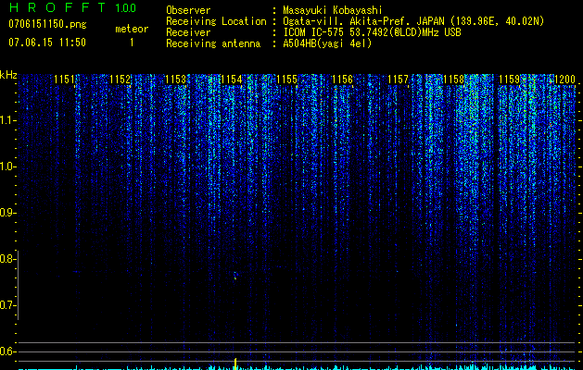This screenshot has width=583, height=370.
Task: Click the Receiving antenna label
Action: [x=213, y=43]
